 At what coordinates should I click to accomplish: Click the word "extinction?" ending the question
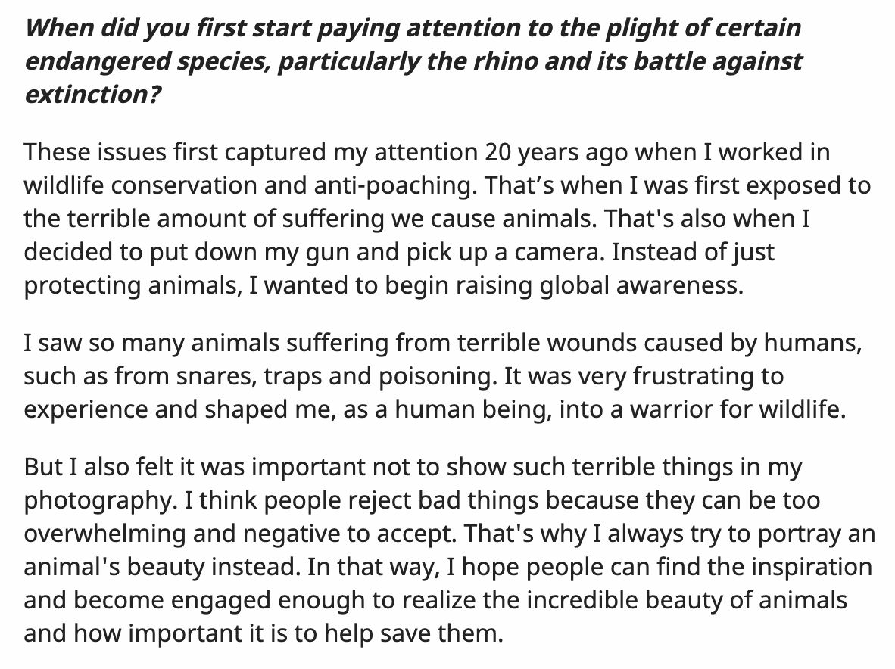tap(92, 95)
